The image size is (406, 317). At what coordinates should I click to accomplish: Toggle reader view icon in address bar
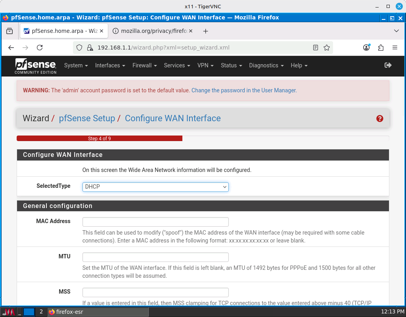tap(316, 48)
